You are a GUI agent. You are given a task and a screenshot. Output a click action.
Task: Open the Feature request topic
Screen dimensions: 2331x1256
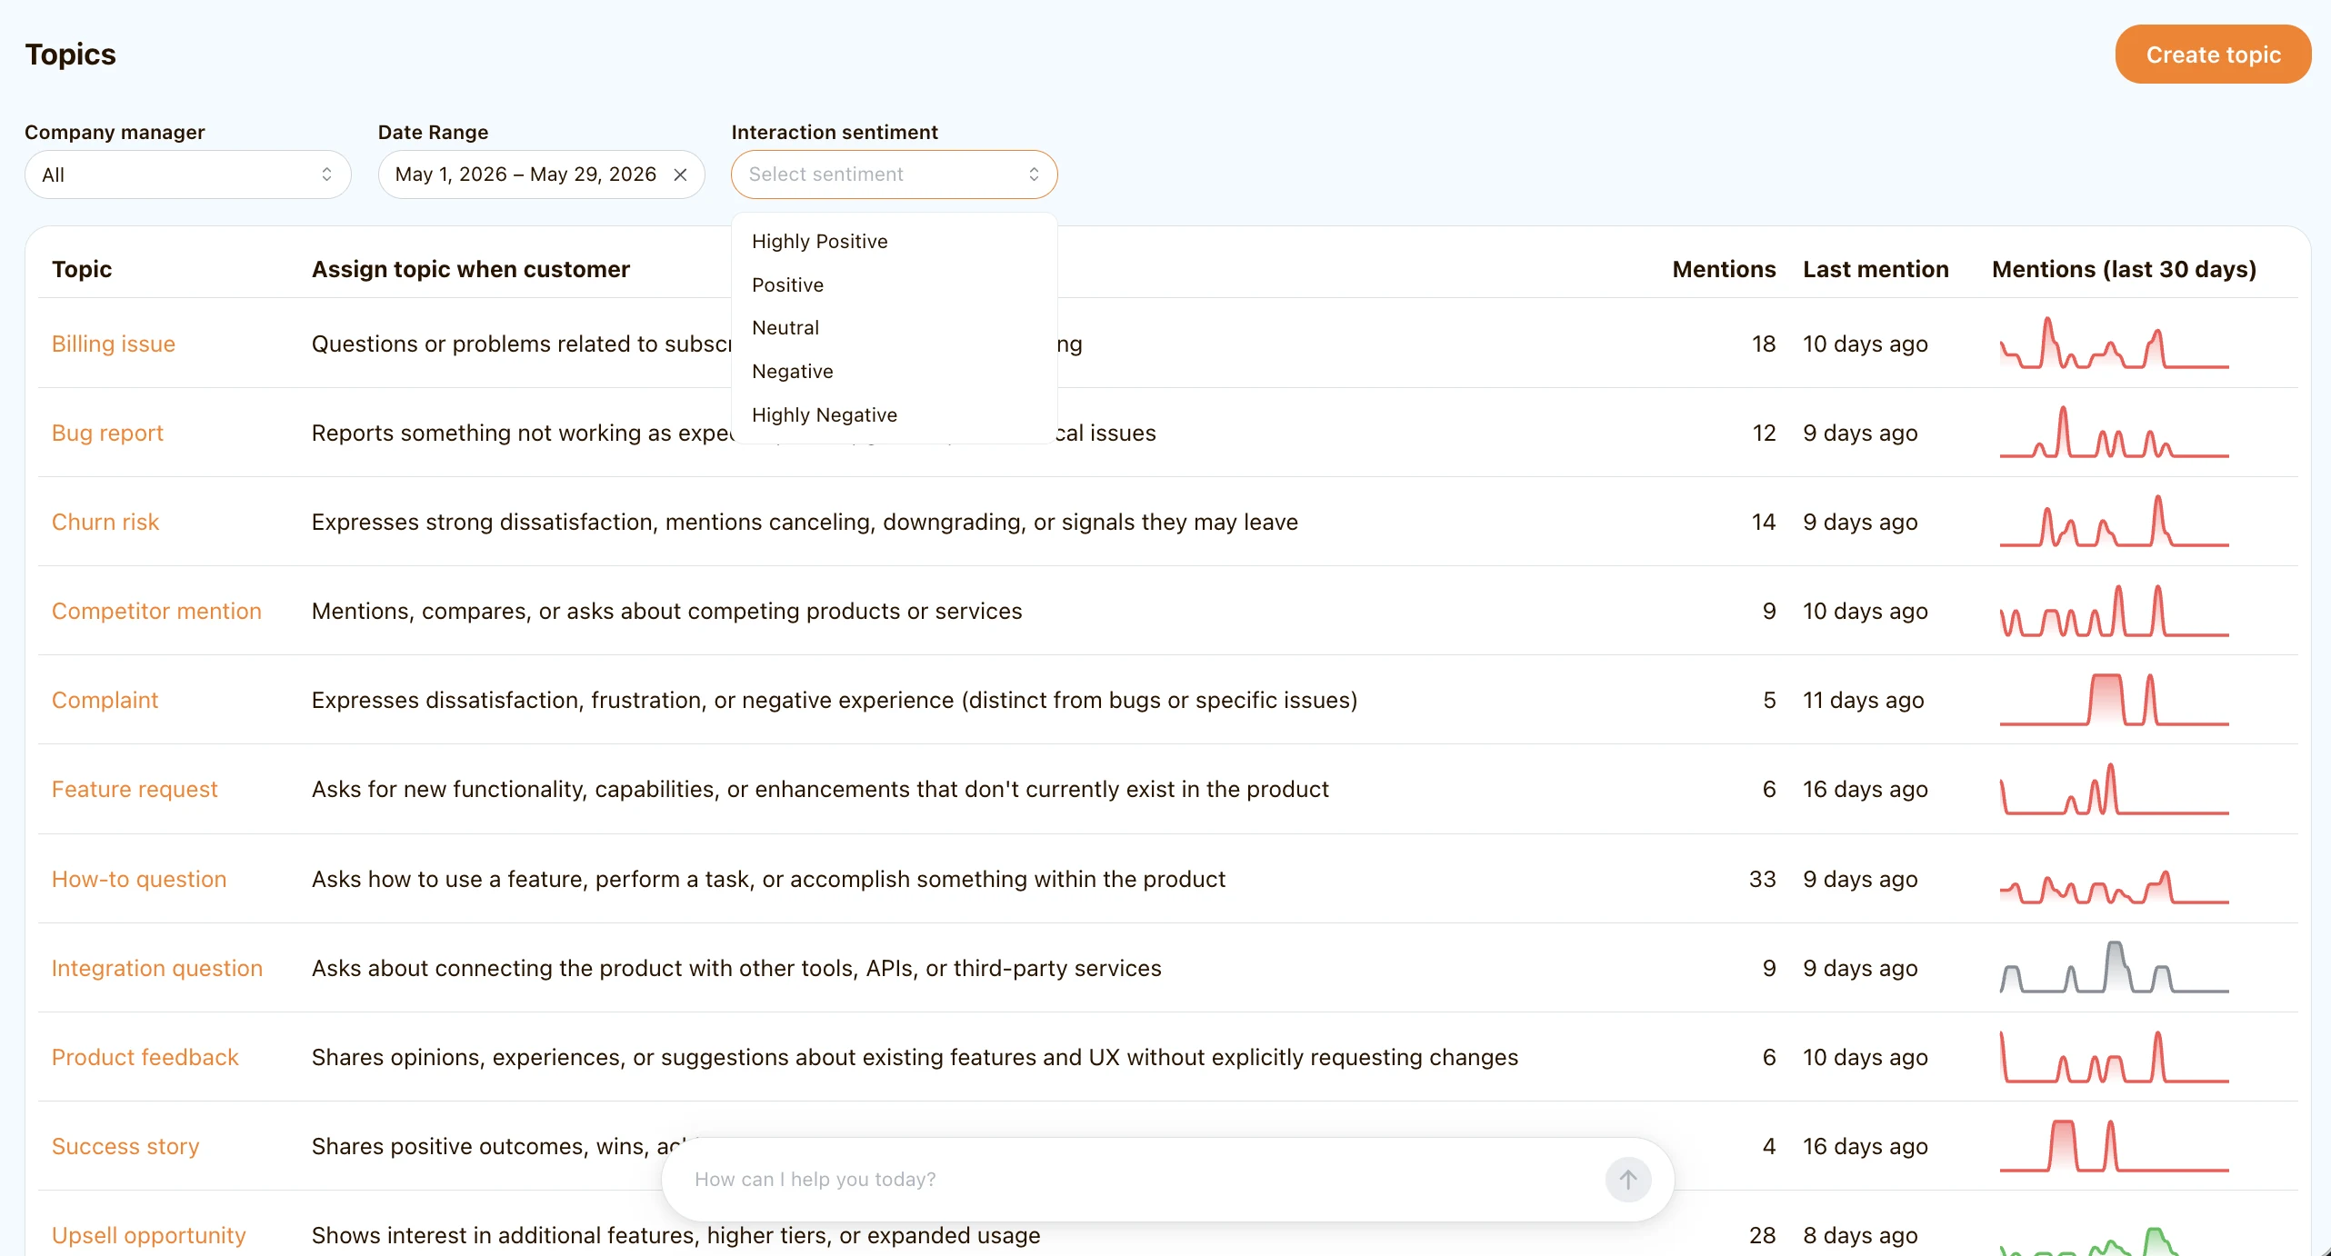(x=135, y=789)
